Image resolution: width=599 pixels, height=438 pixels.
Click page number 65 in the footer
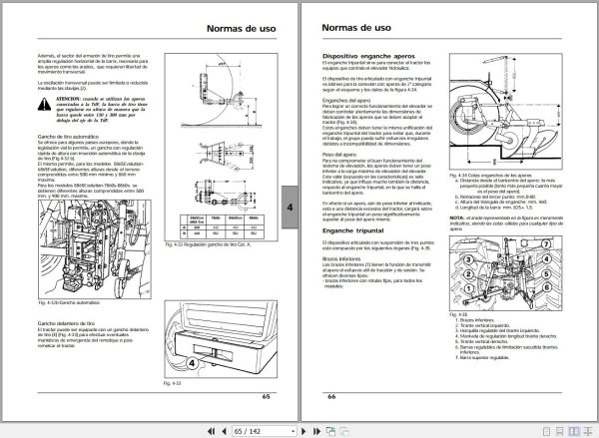tap(266, 397)
